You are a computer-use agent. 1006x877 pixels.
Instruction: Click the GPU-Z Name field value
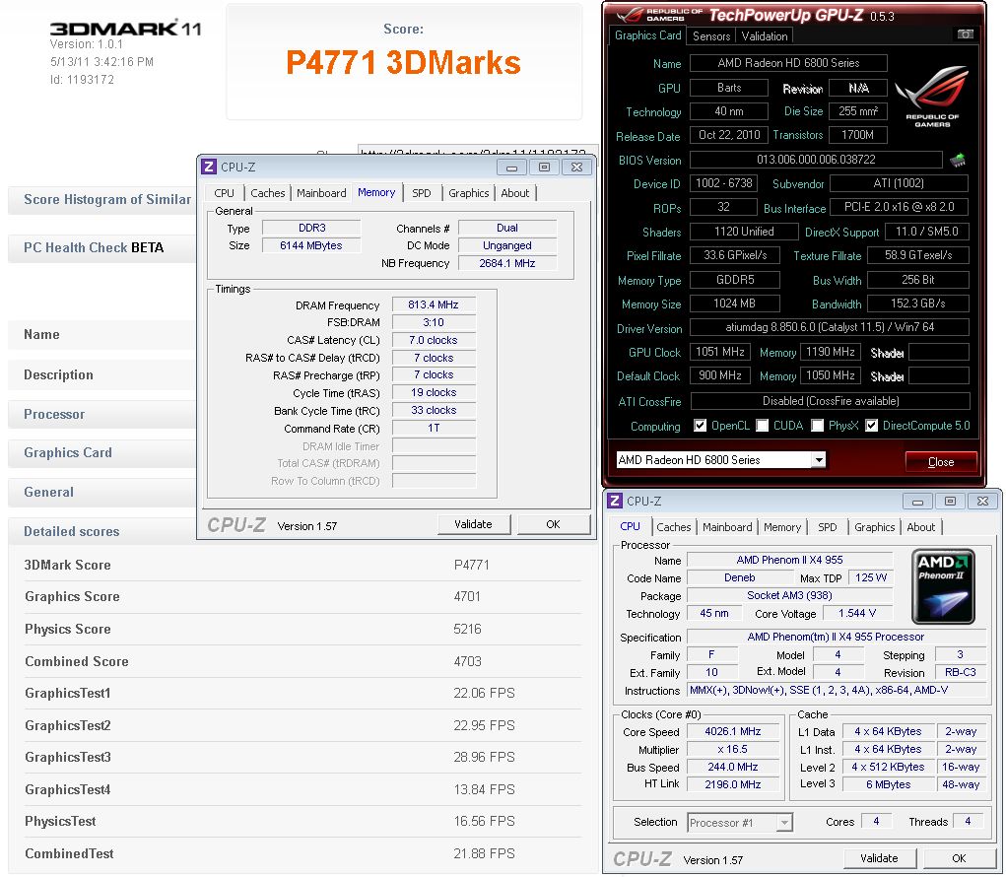[788, 63]
